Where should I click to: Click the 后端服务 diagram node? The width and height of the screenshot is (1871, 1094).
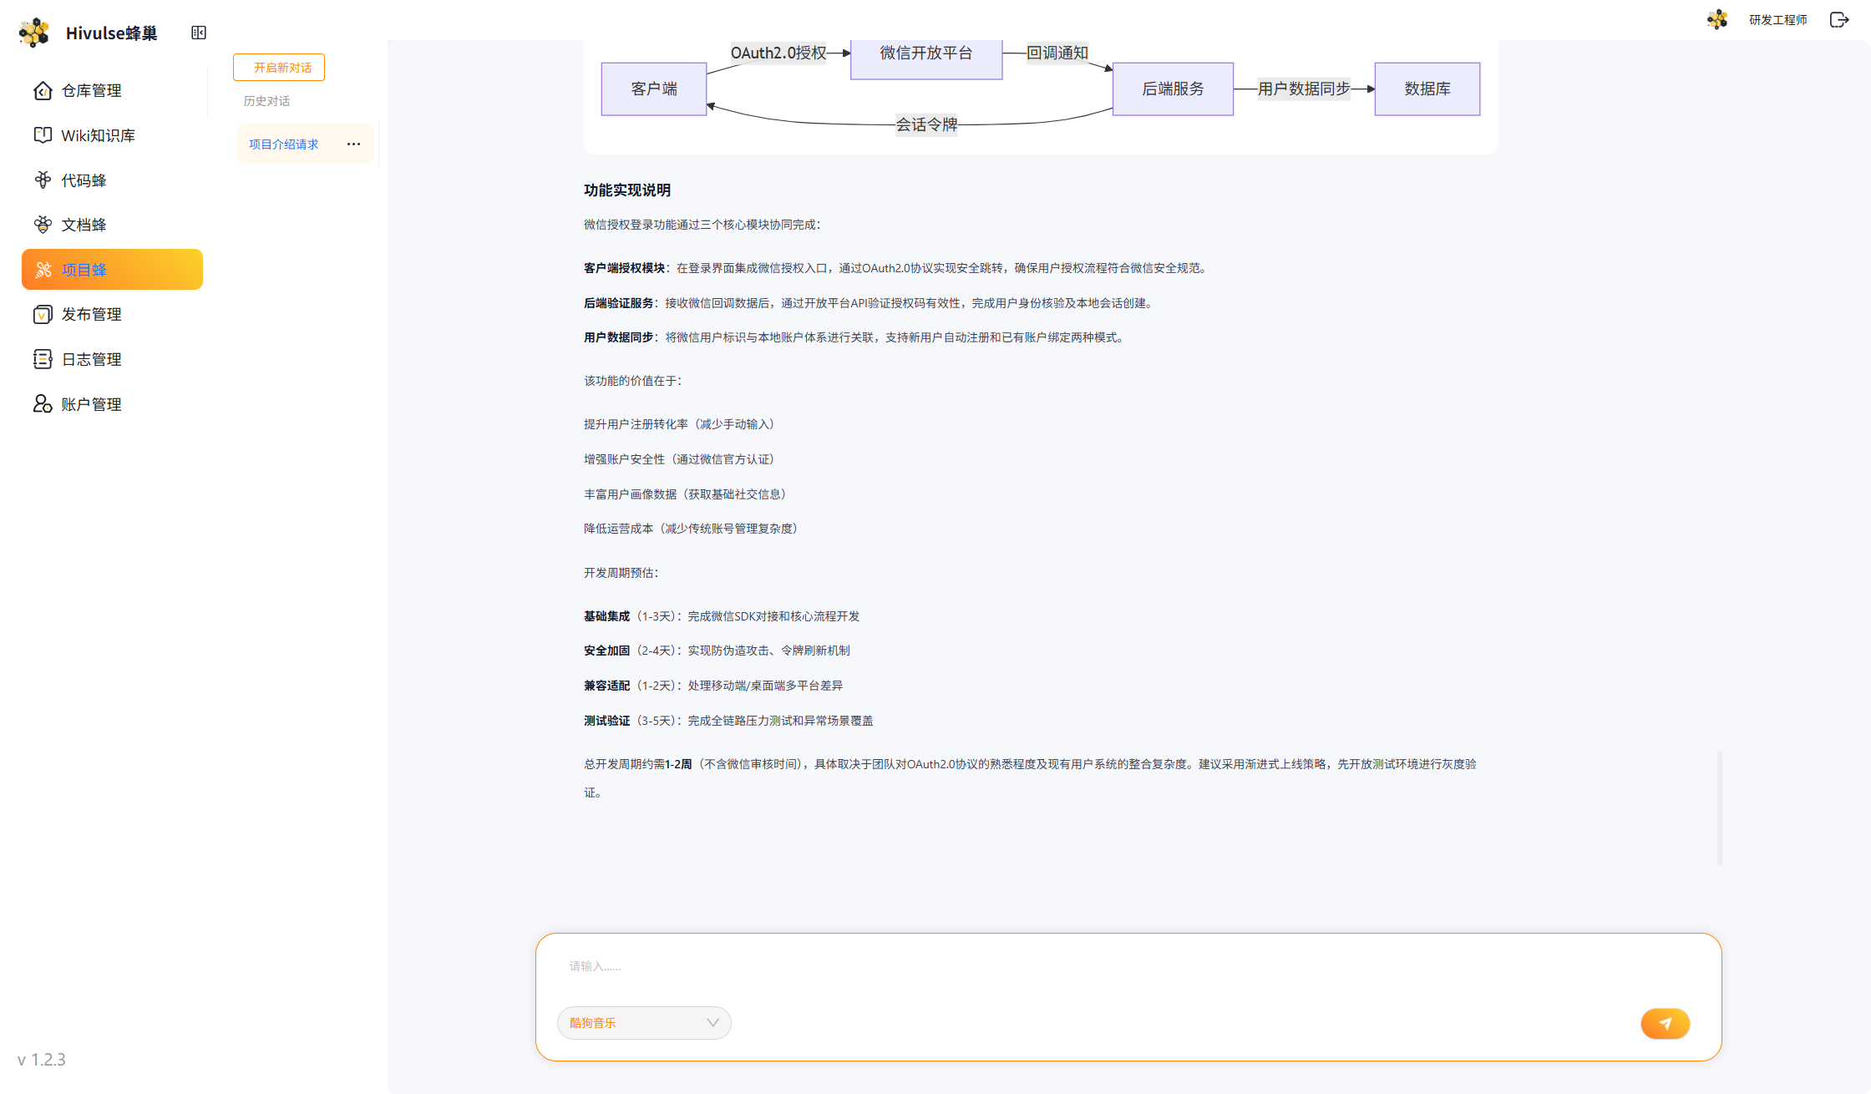click(1173, 89)
